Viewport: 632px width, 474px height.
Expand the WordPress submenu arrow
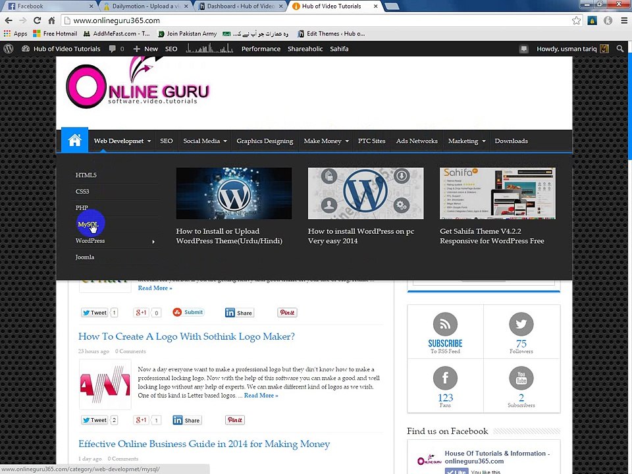coord(153,242)
